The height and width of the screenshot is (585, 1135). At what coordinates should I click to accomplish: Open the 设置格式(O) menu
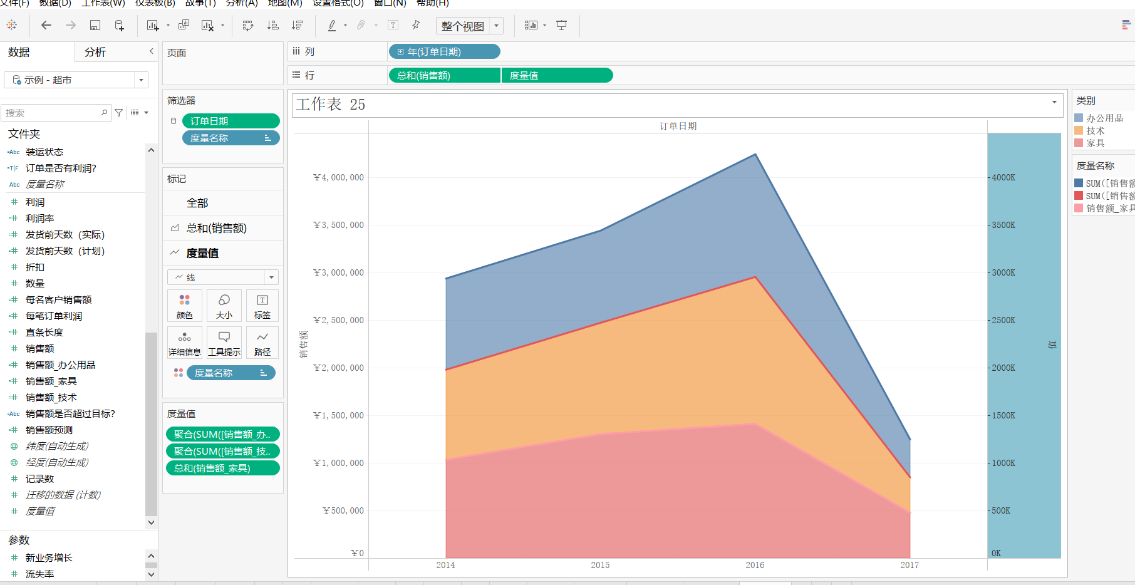(338, 3)
